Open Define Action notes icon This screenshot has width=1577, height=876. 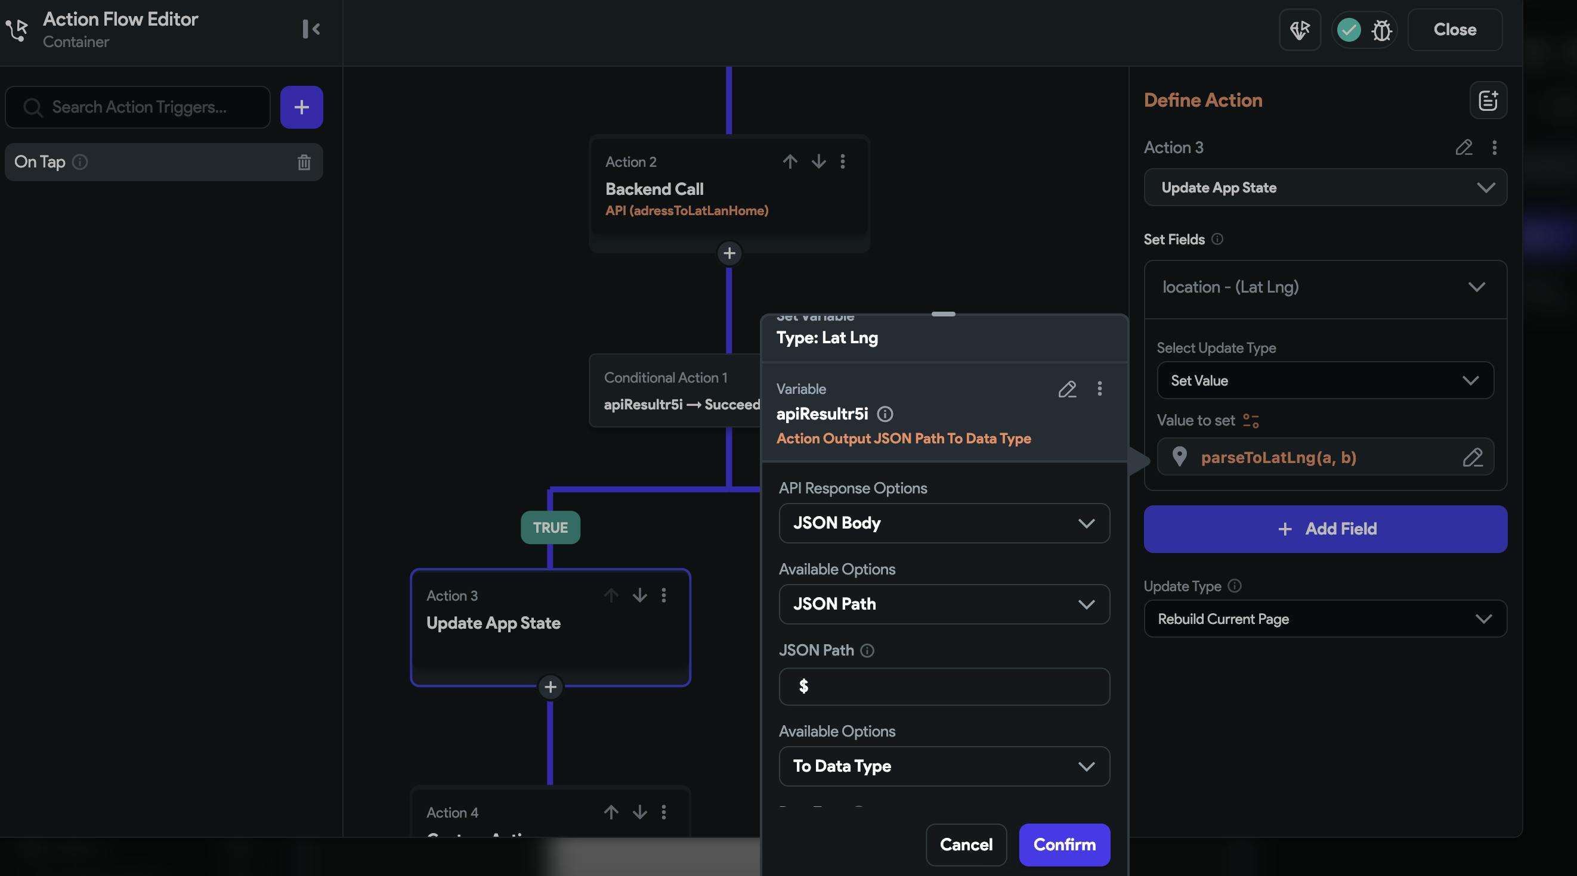1488,100
